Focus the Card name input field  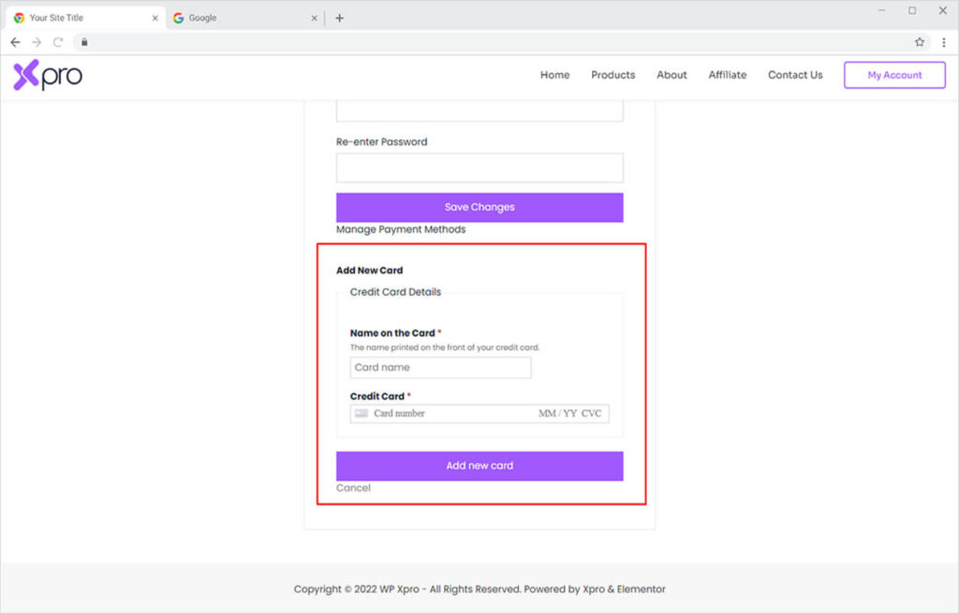[440, 368]
